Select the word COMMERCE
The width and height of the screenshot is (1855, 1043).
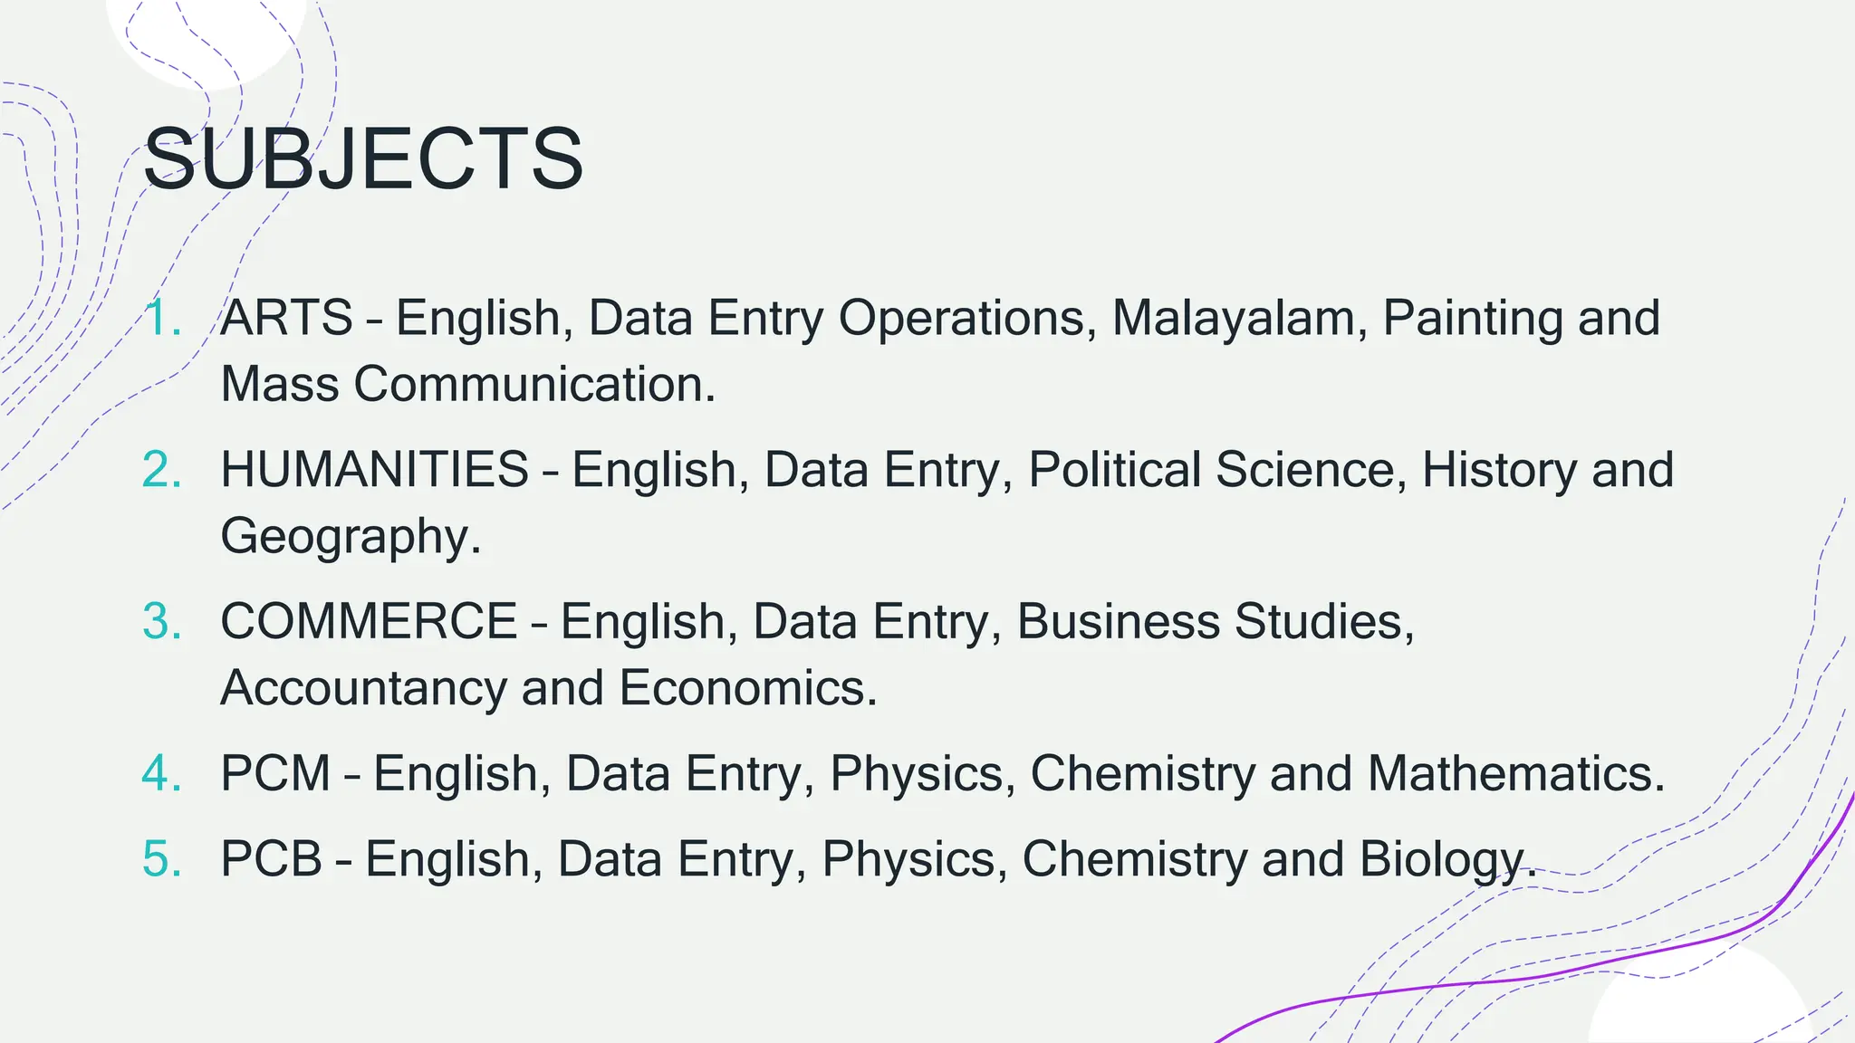point(369,623)
